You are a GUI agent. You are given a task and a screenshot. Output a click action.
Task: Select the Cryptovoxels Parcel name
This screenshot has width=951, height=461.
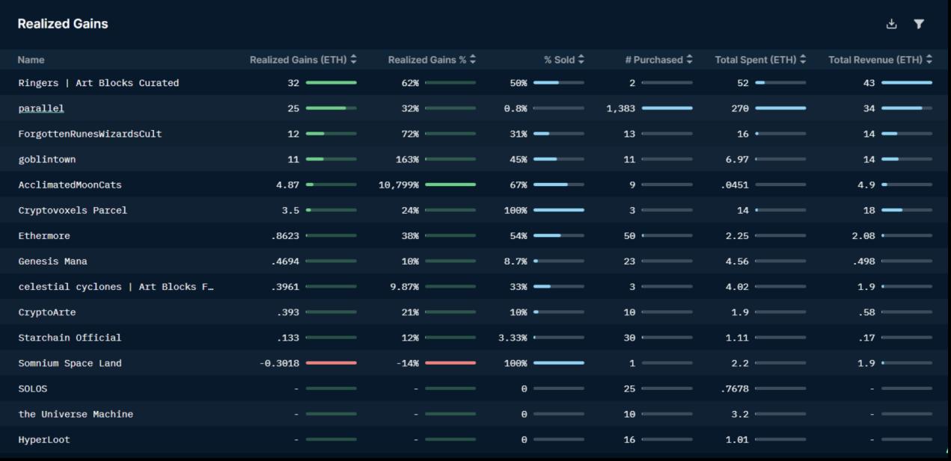73,211
